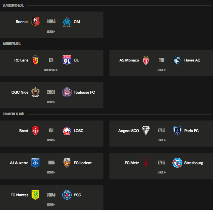Click the Strasbourg round logo
Viewport: 213px width, 210px height.
(x=177, y=163)
